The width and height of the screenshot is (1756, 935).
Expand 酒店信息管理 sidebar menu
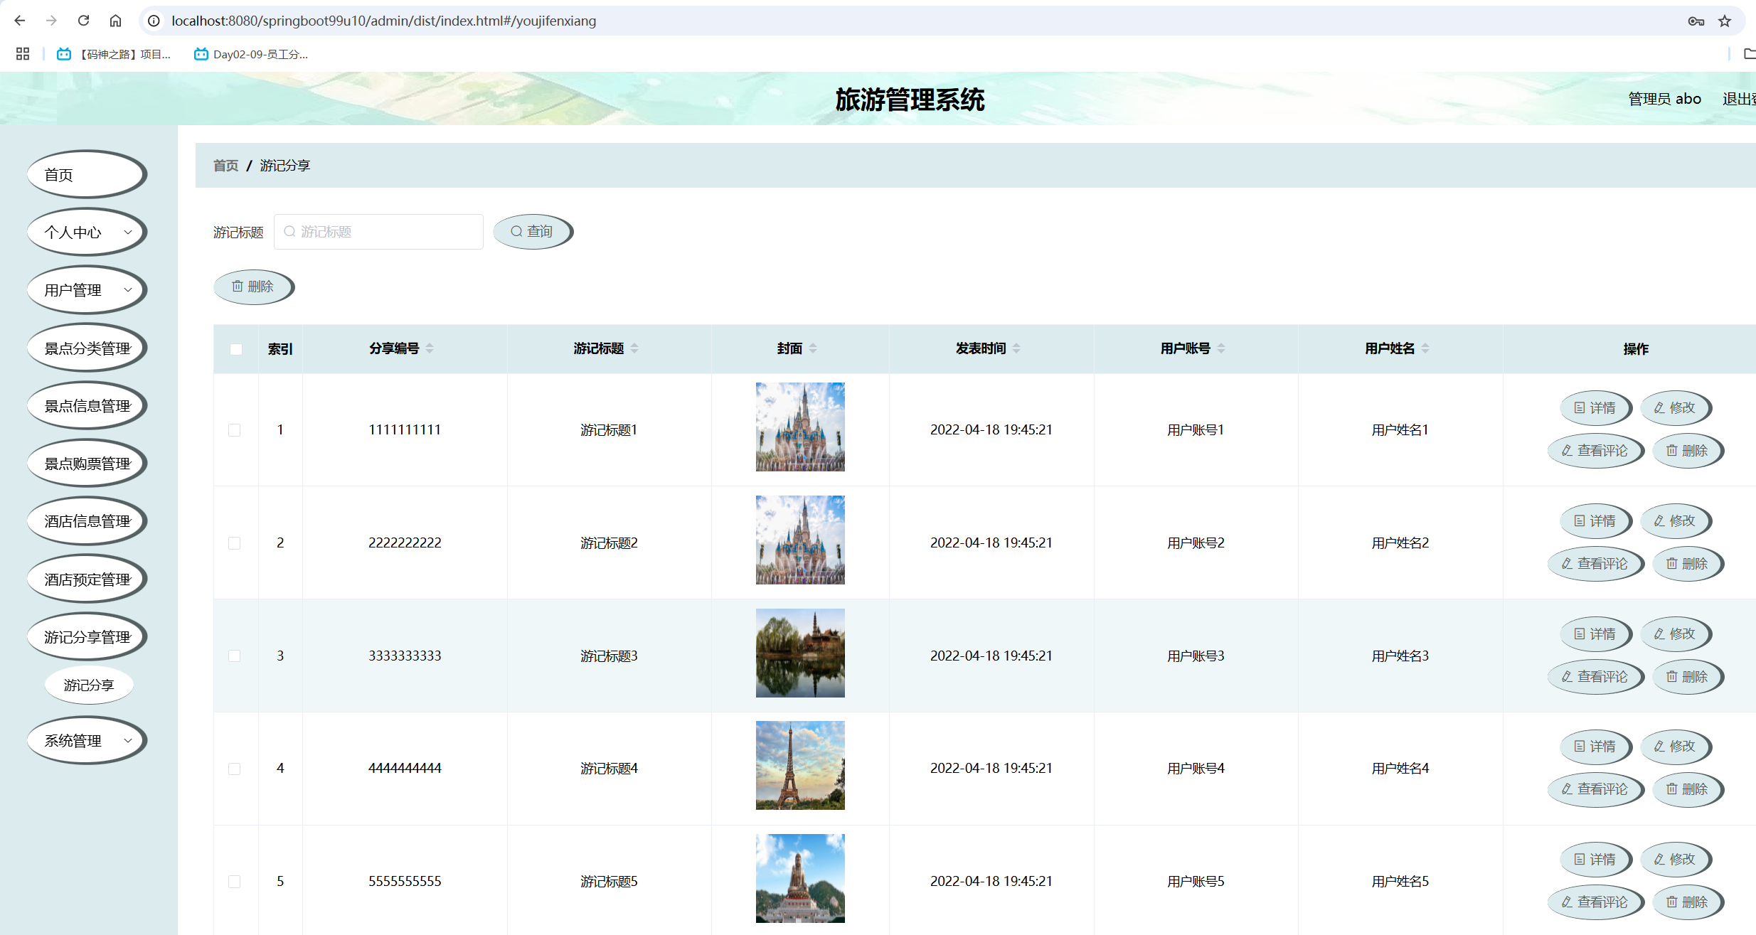pyautogui.click(x=87, y=521)
